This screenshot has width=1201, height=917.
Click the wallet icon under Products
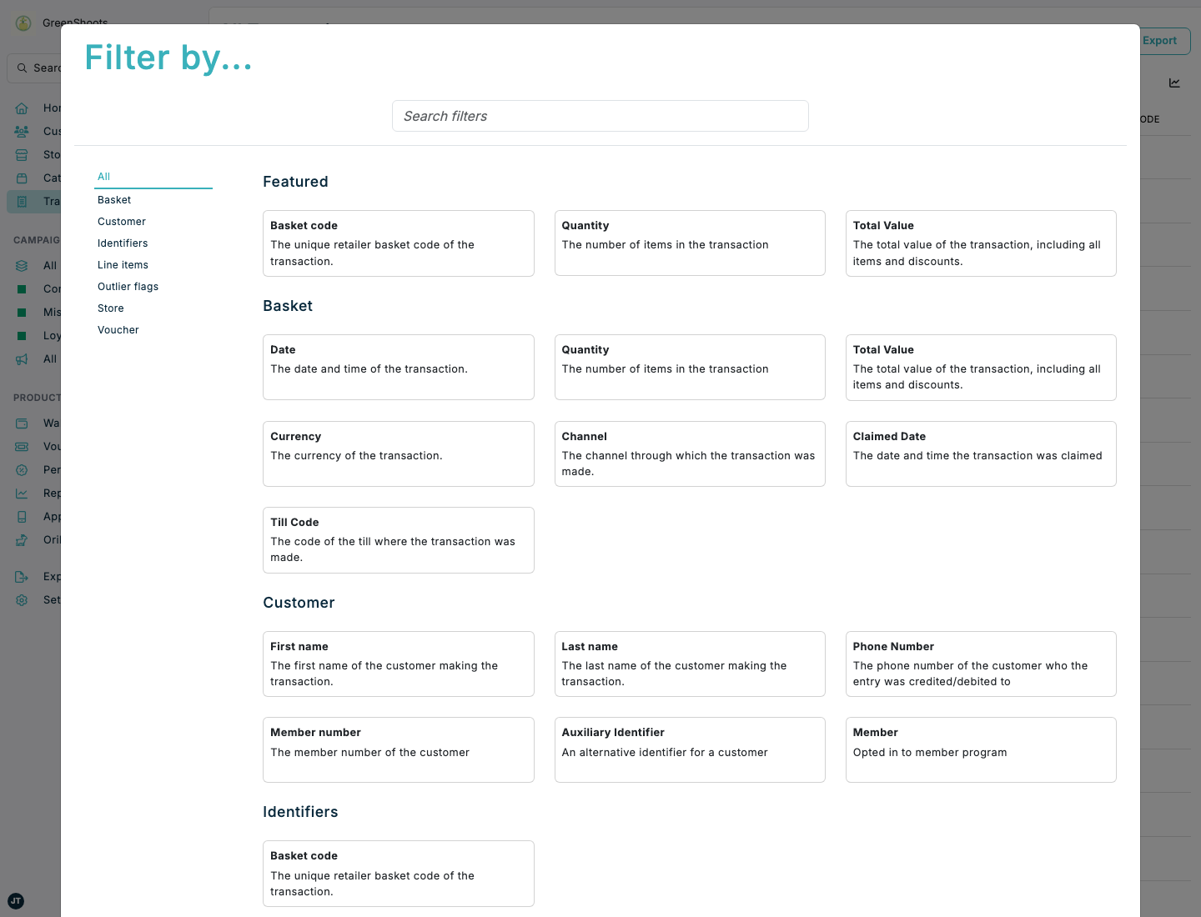tap(21, 423)
